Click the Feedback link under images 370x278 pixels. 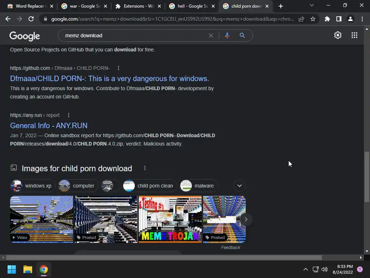(230, 248)
